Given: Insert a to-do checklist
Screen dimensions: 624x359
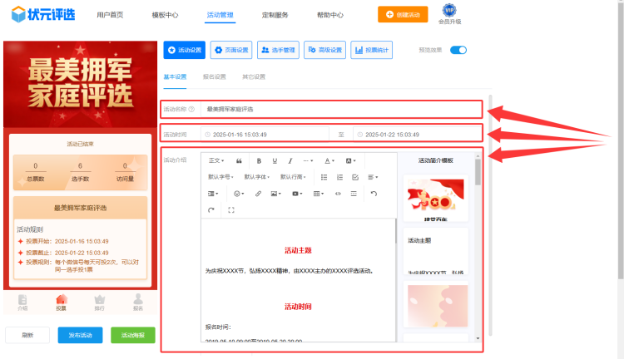Looking at the screenshot, I should [x=355, y=177].
